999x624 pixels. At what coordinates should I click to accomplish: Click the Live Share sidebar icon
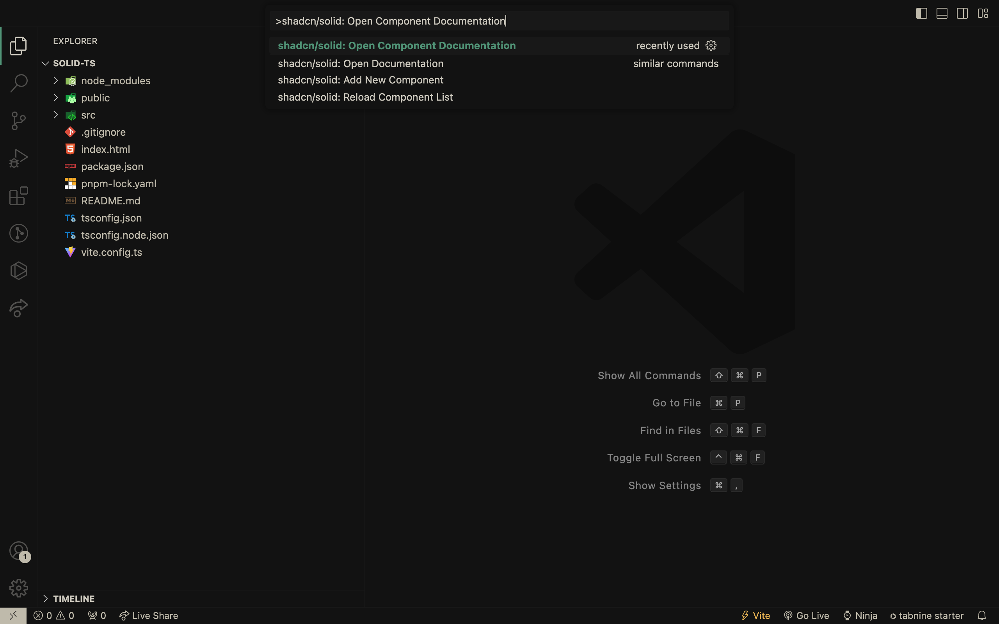tap(19, 308)
